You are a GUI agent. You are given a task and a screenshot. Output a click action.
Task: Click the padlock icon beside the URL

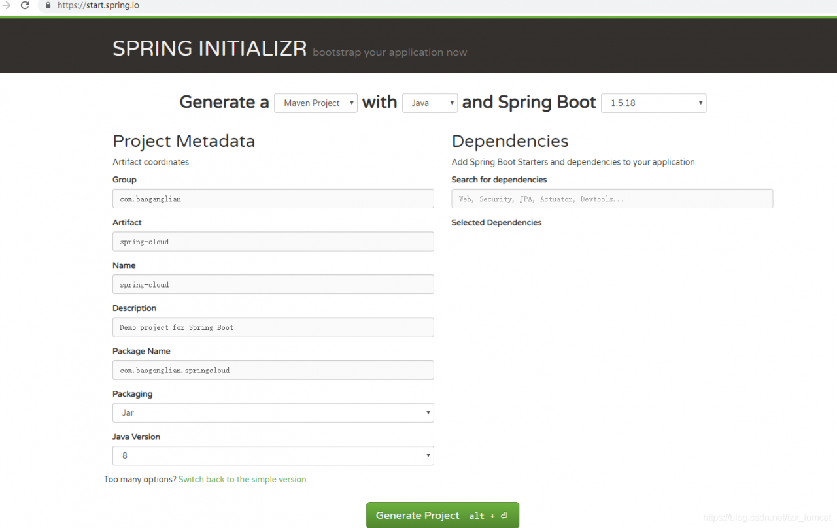pos(48,5)
